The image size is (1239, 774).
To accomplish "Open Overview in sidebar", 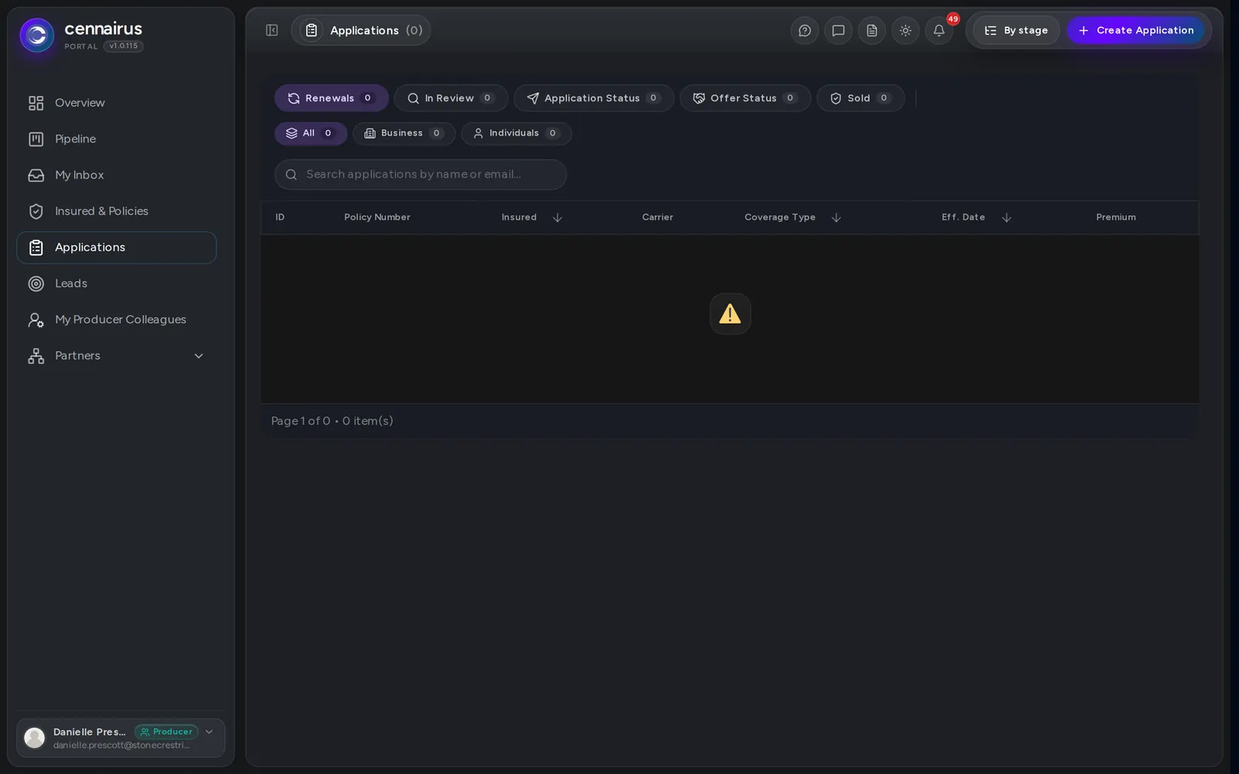I will 116,103.
